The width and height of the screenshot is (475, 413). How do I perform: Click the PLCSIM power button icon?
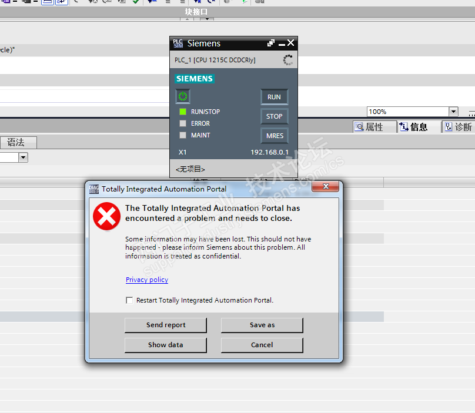183,96
